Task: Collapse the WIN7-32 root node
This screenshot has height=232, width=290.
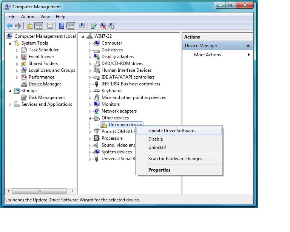Action: pos(83,37)
